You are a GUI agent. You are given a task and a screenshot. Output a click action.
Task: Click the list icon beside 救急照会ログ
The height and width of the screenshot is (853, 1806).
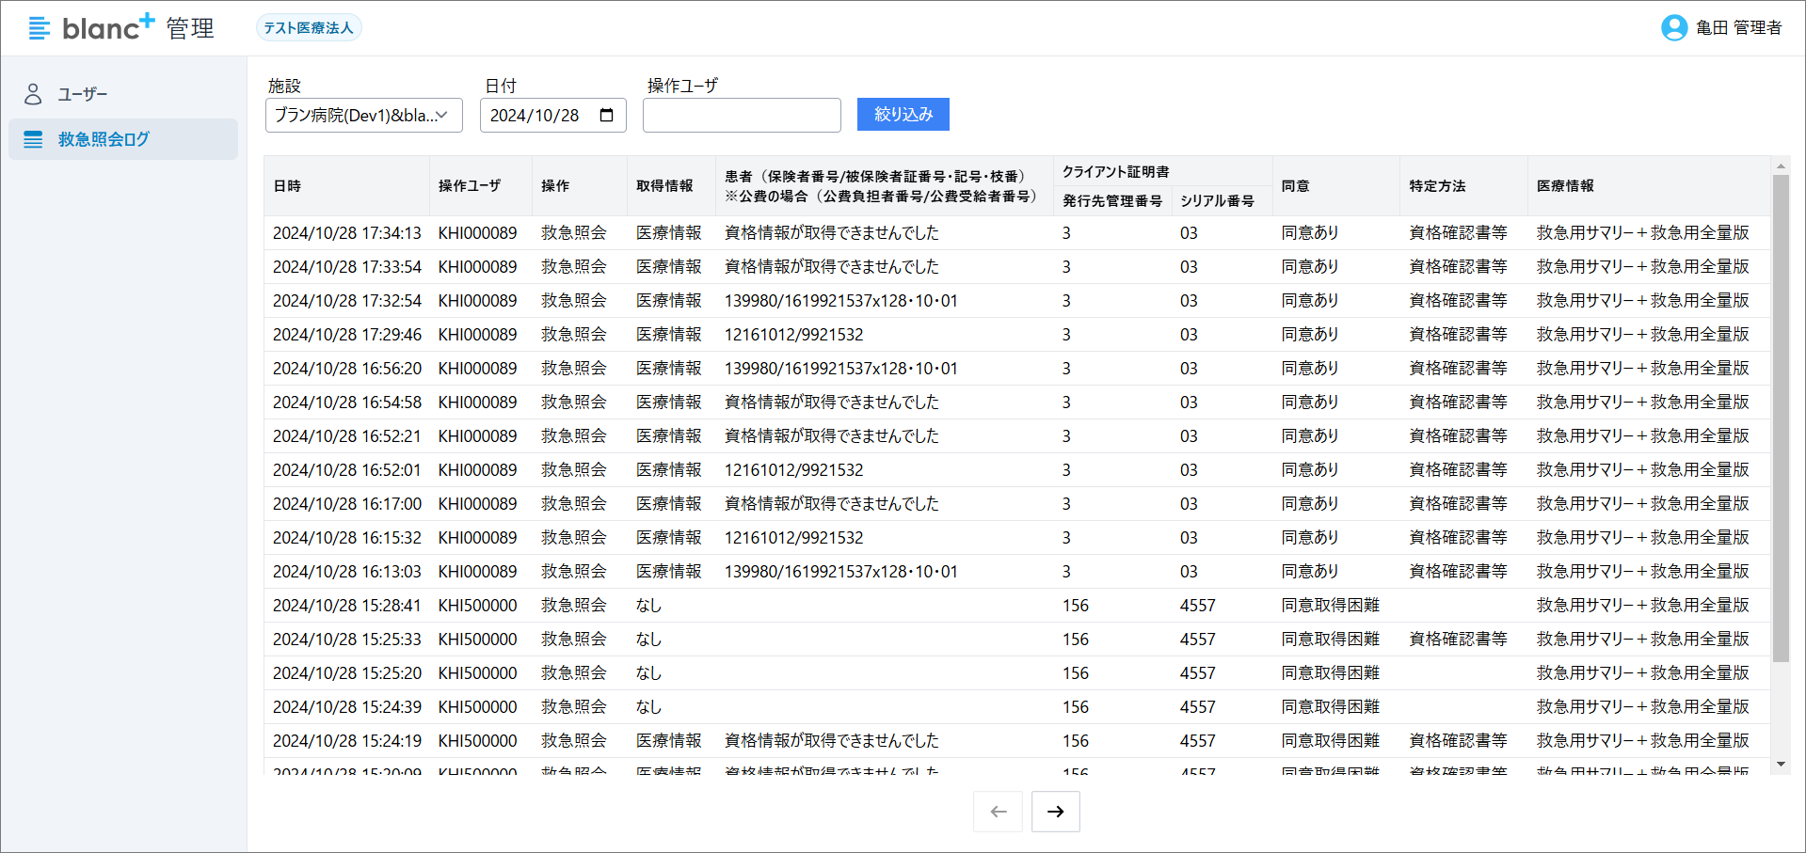[x=34, y=139]
